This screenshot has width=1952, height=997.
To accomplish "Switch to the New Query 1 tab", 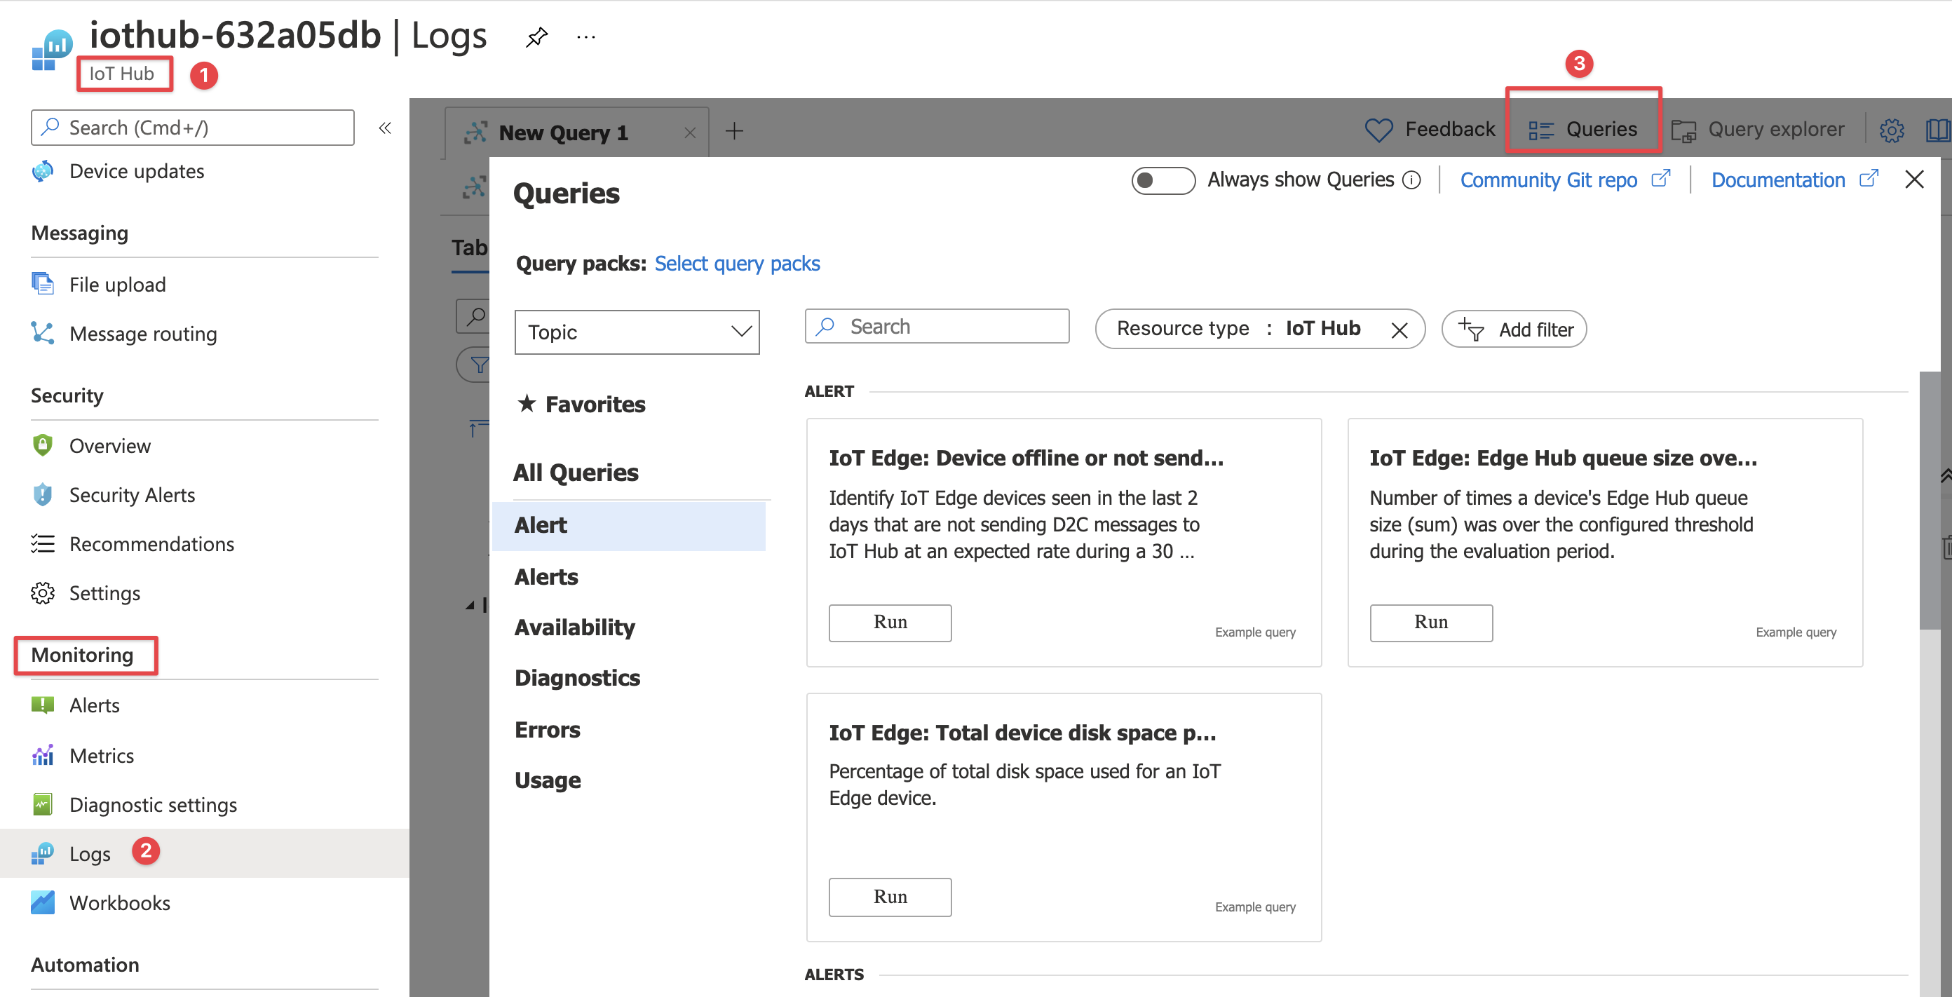I will pyautogui.click(x=562, y=133).
